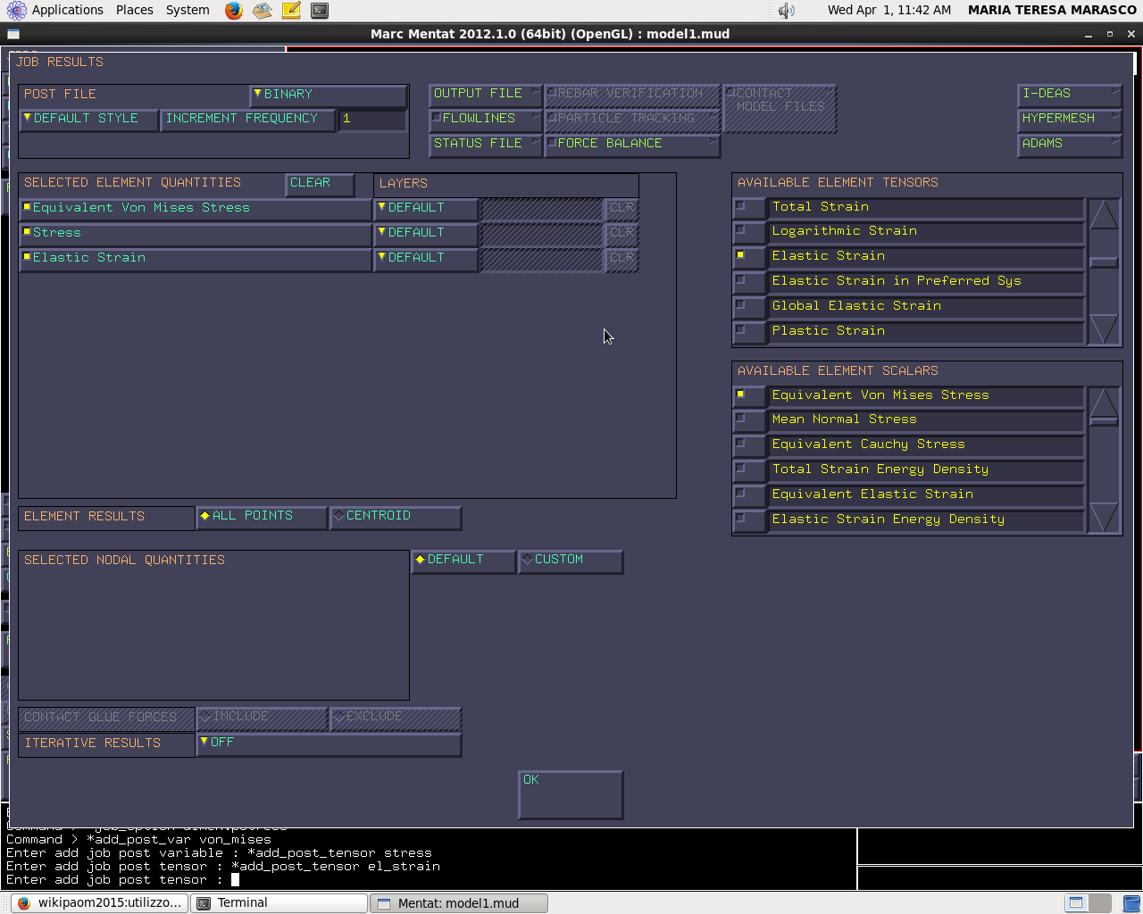1143x914 pixels.
Task: Select DEFAULT nodal quantities option
Action: click(x=463, y=560)
